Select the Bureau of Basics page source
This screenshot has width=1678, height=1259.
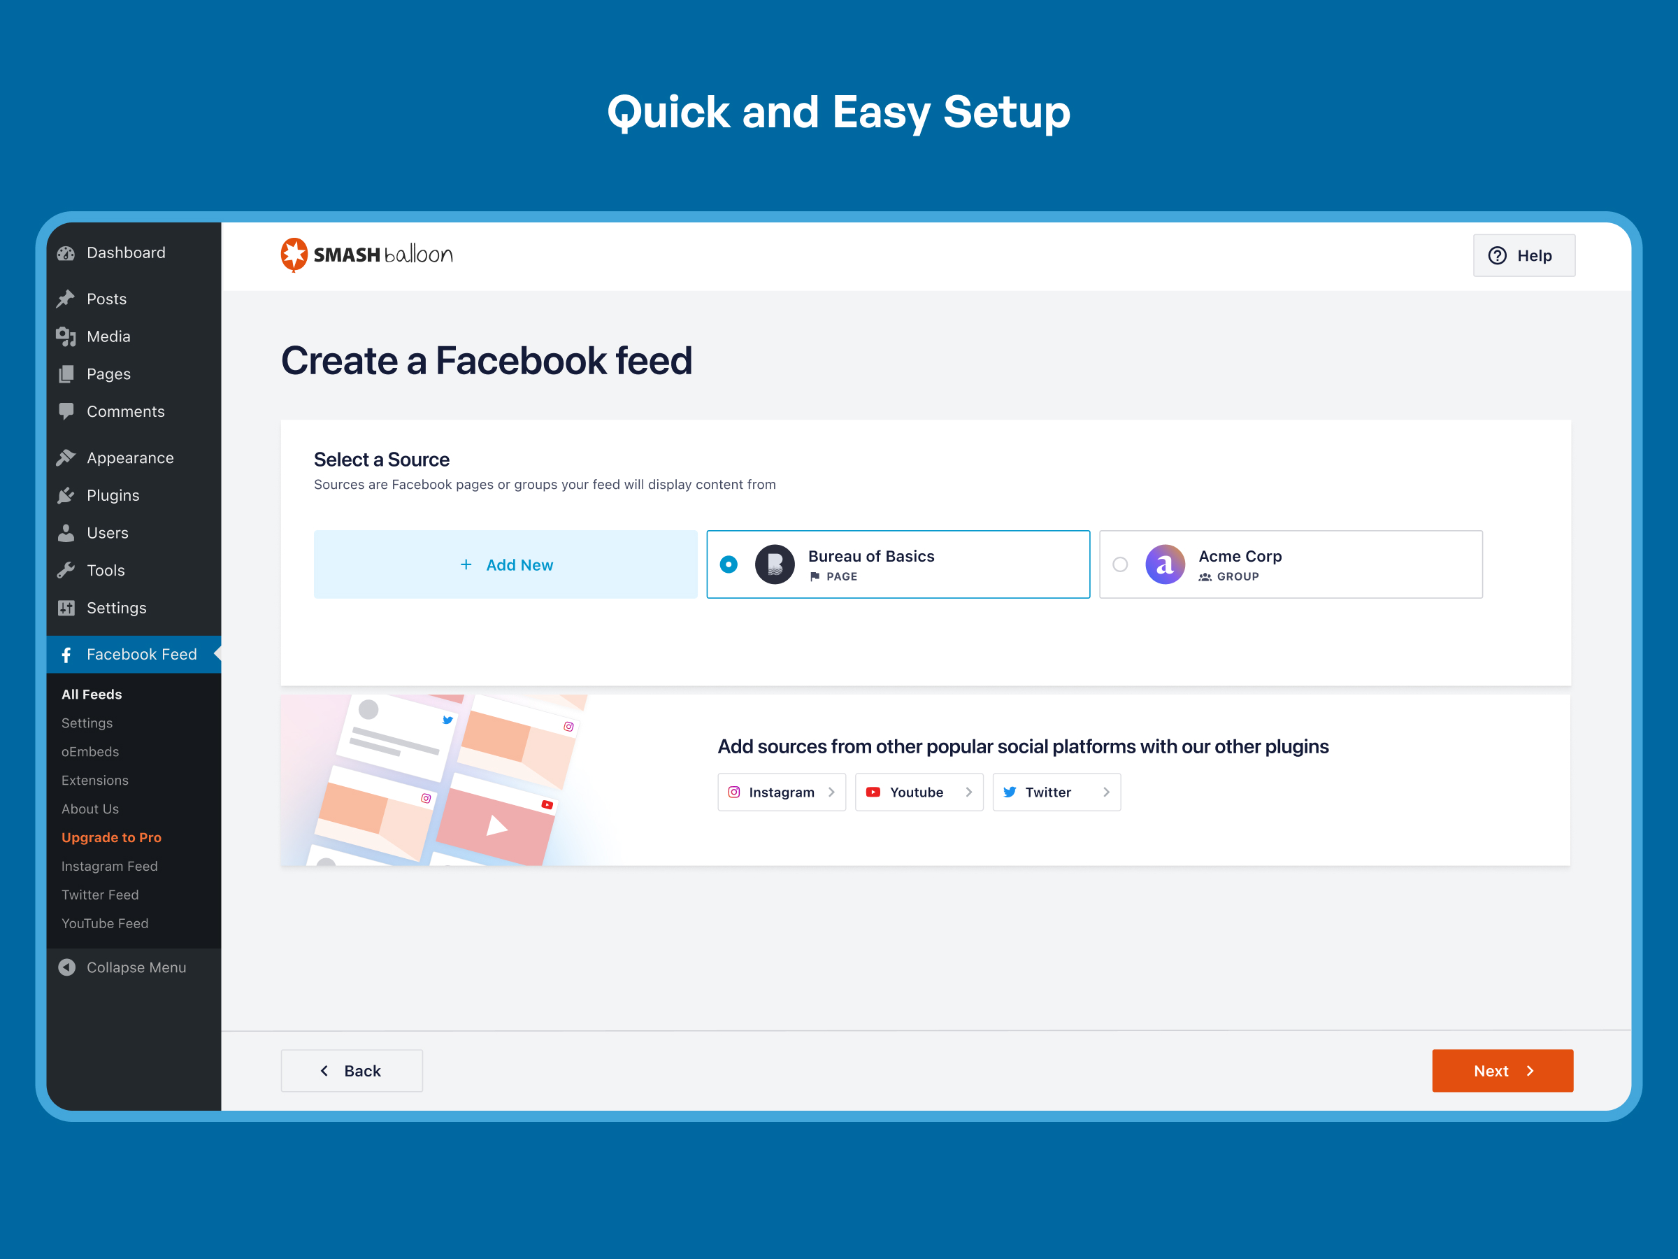(898, 563)
